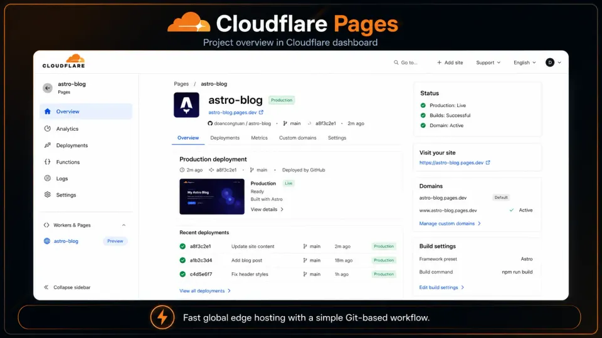Select astro-blog under Workers & Pages

(66, 241)
